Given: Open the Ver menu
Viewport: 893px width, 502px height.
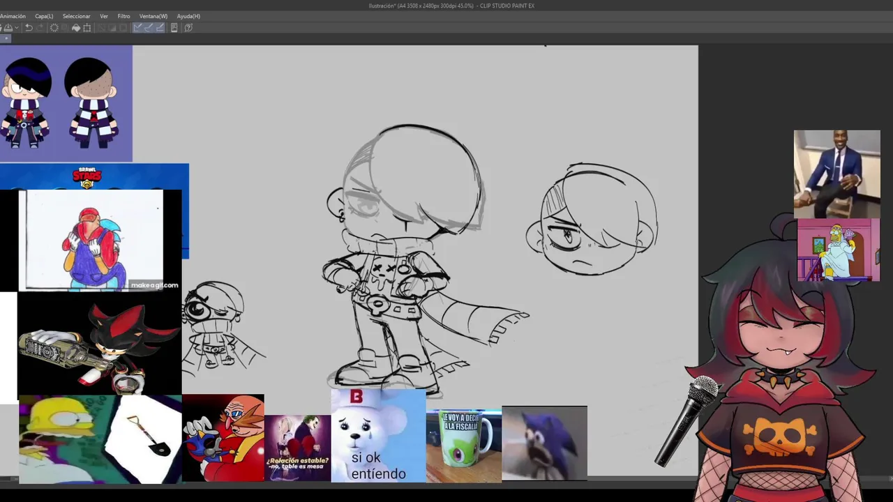Looking at the screenshot, I should click(x=104, y=16).
